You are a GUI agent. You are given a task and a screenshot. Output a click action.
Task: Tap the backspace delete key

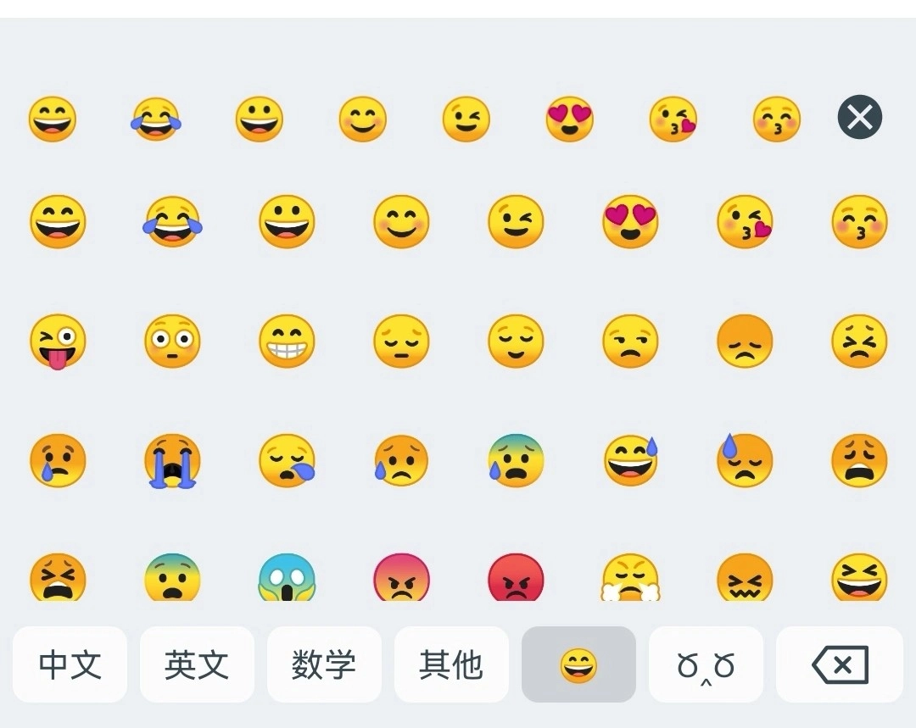point(840,664)
